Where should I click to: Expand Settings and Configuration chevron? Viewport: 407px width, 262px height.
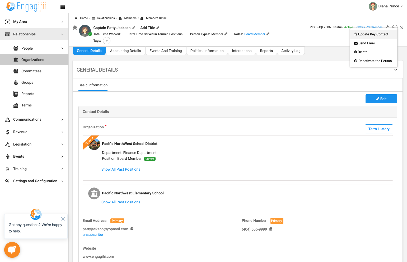coord(62,181)
